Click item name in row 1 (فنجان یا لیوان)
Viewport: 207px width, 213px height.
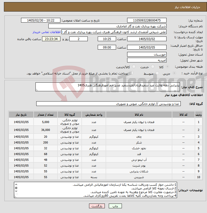pyautogui.click(x=139, y=122)
